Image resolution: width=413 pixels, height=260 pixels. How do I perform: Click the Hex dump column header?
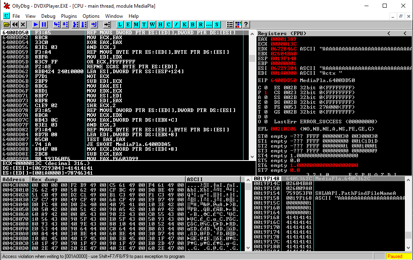pos(108,180)
